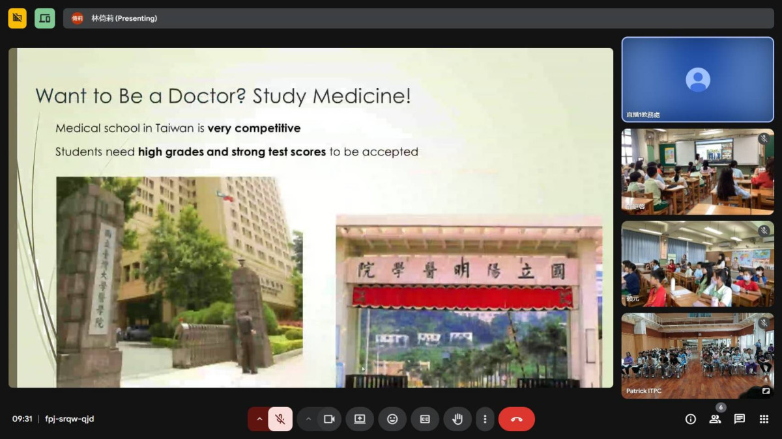Click the muted mic icon on world map tile
The image size is (782, 439).
(764, 231)
